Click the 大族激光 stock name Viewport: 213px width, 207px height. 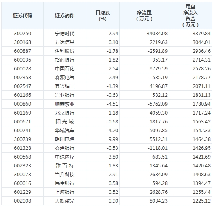point(65,201)
